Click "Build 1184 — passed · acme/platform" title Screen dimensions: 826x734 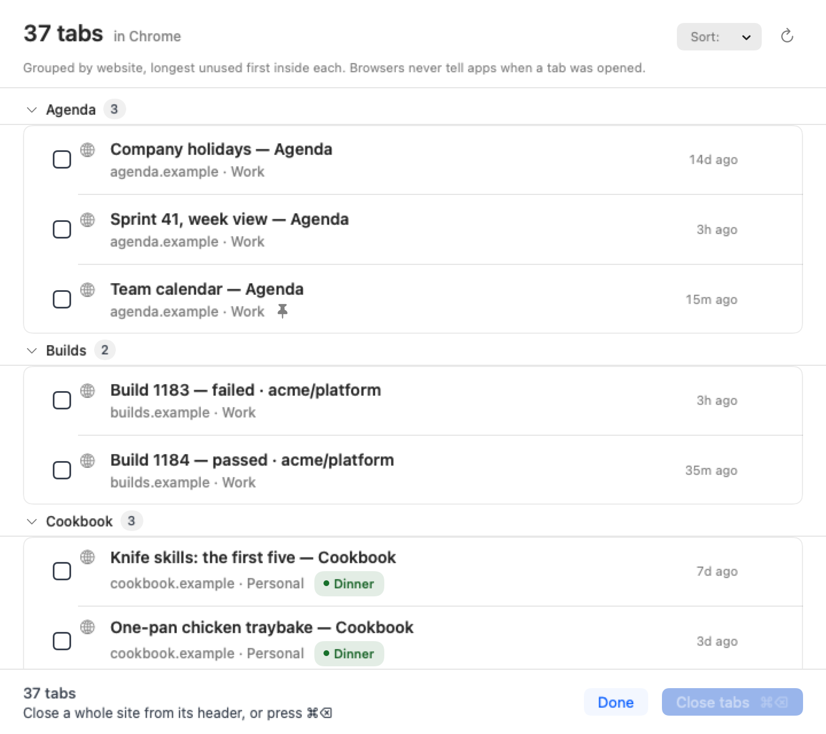tap(252, 460)
